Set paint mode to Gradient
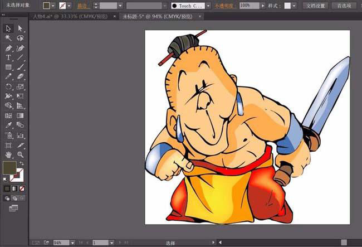The height and width of the screenshot is (247, 362). pyautogui.click(x=14, y=188)
